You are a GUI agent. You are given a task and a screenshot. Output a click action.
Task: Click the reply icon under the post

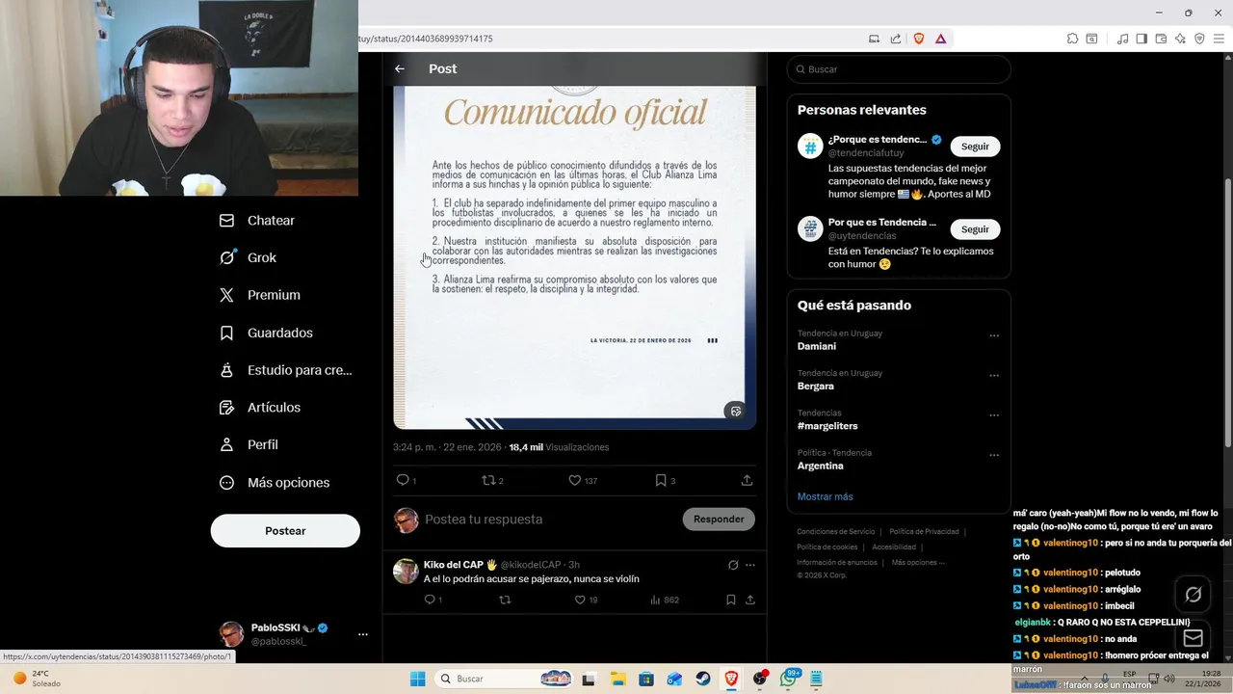pyautogui.click(x=403, y=480)
